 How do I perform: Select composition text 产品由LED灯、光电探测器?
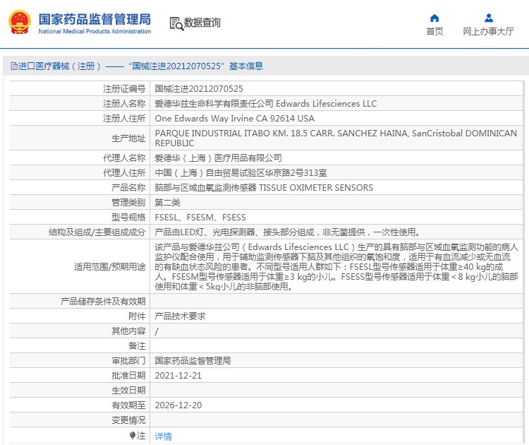coord(288,232)
